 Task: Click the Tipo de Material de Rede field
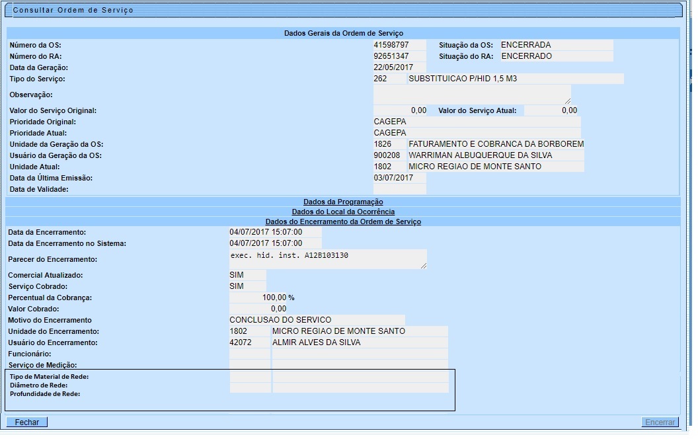coord(250,376)
